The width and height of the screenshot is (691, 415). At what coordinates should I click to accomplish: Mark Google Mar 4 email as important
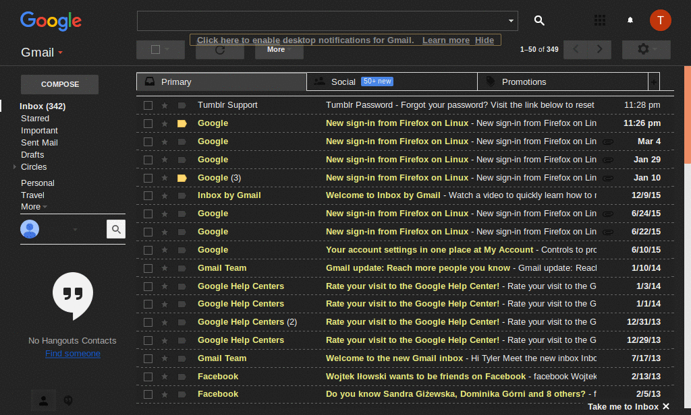pyautogui.click(x=182, y=141)
